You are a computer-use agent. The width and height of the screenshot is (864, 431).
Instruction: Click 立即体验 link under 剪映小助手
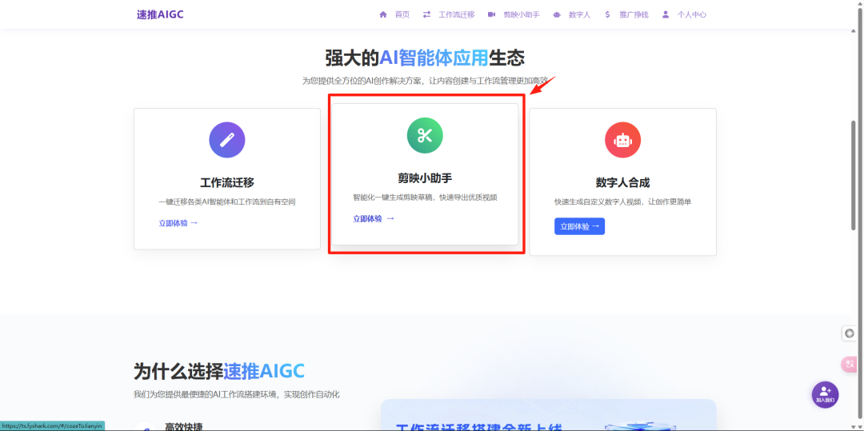[x=374, y=218]
